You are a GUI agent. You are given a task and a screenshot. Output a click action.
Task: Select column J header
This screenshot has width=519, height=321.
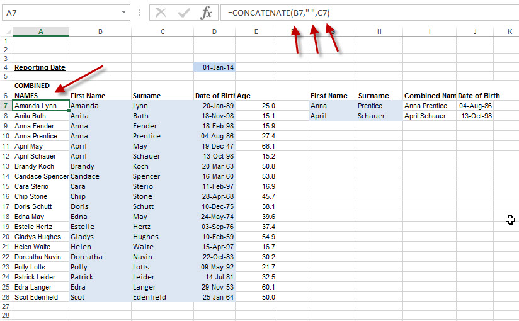[475, 31]
